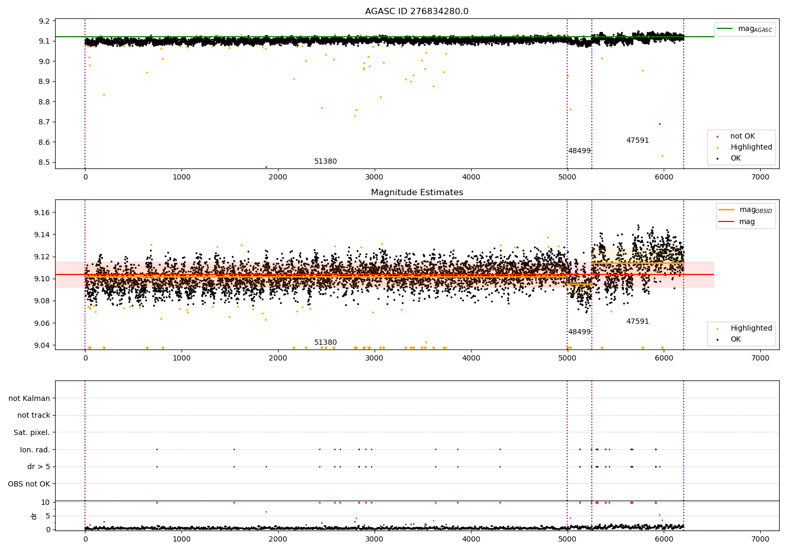Image resolution: width=787 pixels, height=551 pixels.
Task: Select 'Highlighted' legend entry in Magnitude Estimates plot
Action: [751, 329]
